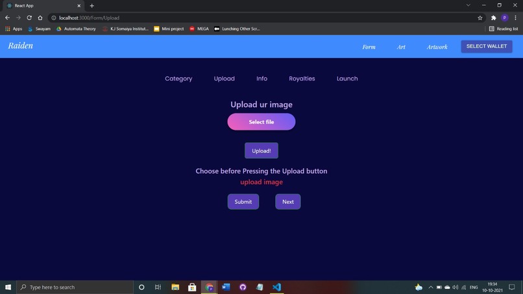Image resolution: width=523 pixels, height=294 pixels.
Task: Open the browser home icon
Action: pyautogui.click(x=40, y=18)
